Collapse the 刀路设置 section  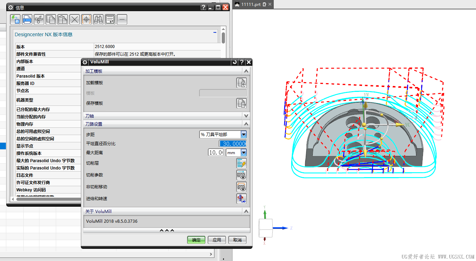point(246,124)
